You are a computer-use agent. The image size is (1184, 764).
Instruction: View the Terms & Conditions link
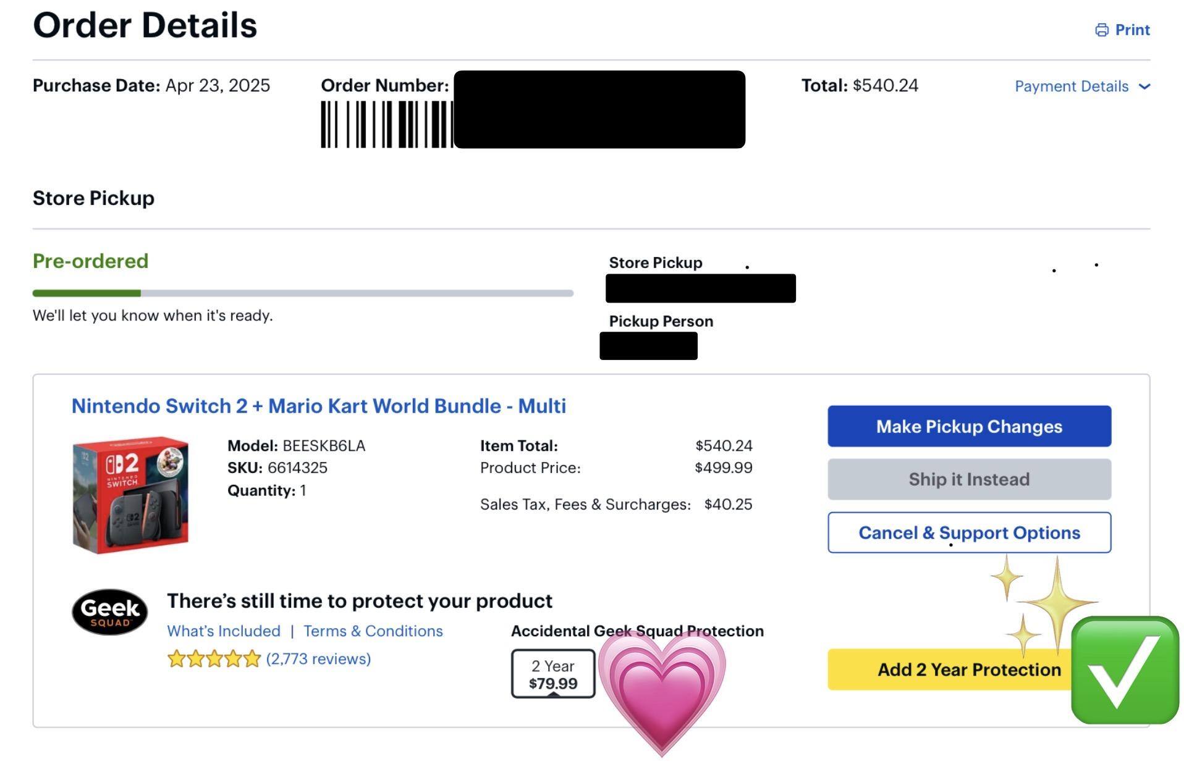[x=373, y=631]
